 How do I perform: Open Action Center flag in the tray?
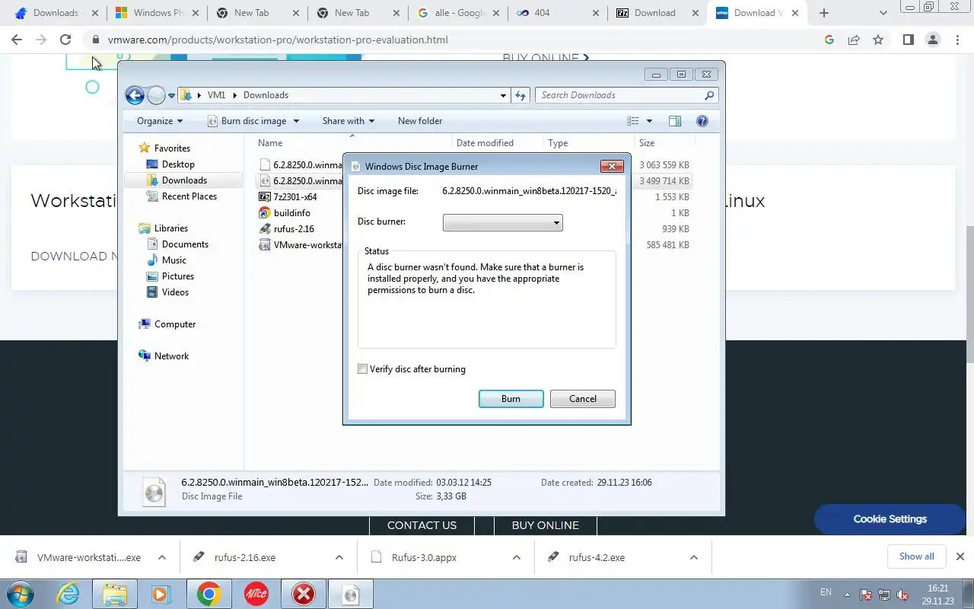click(866, 595)
